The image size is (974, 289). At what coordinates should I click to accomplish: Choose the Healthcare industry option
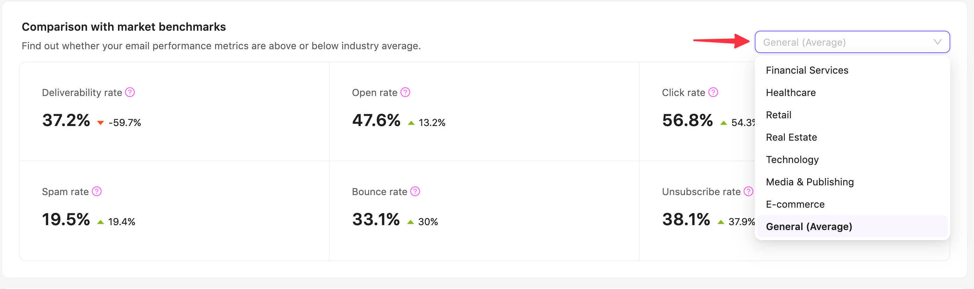[x=791, y=93]
